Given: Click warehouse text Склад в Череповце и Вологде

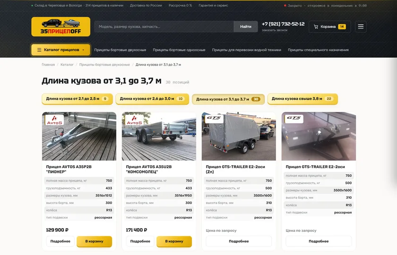Looking at the screenshot, I should 58,5.
